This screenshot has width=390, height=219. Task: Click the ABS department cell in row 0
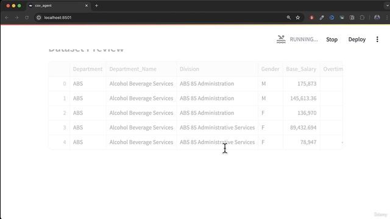88,84
